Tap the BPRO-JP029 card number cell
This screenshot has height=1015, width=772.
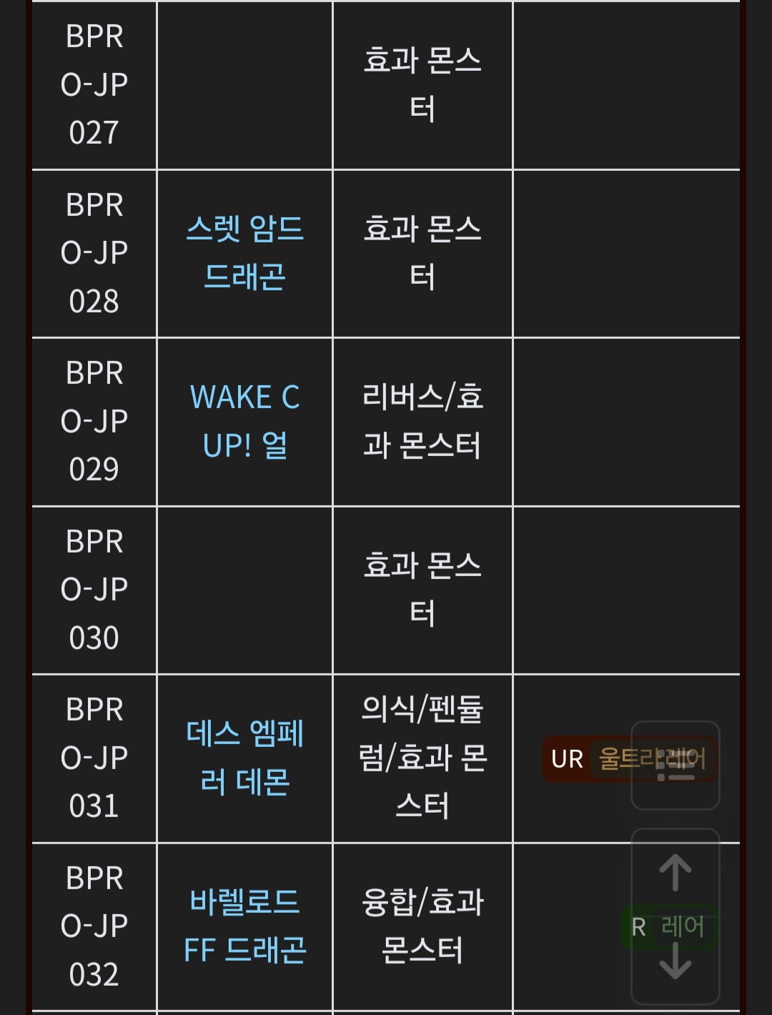coord(94,422)
